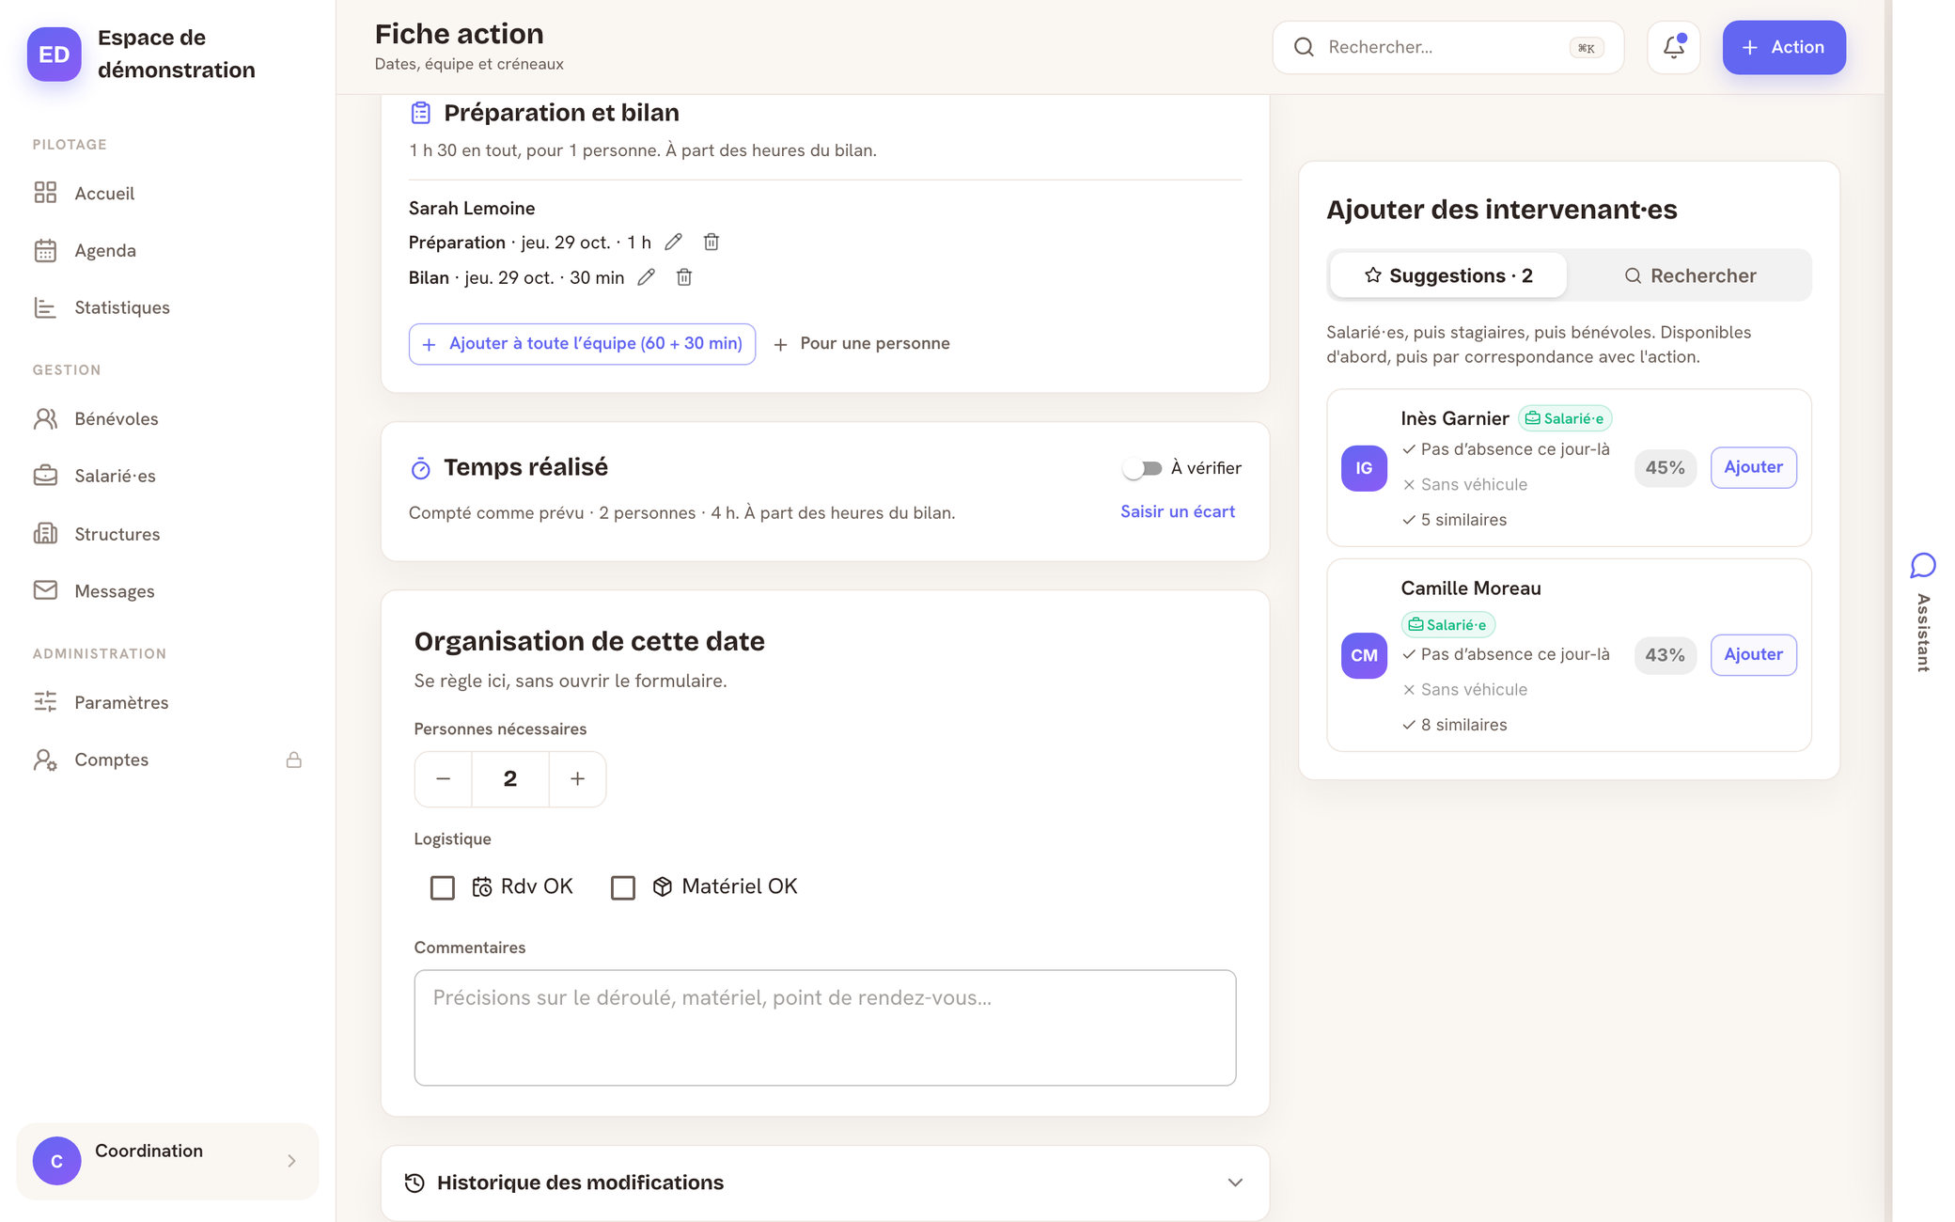Focus the Rechercher search field

click(x=1447, y=47)
